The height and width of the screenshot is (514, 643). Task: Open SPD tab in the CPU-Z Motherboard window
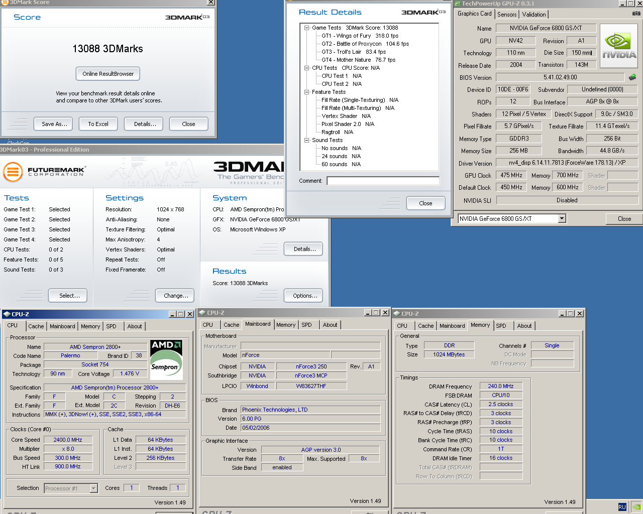point(306,325)
